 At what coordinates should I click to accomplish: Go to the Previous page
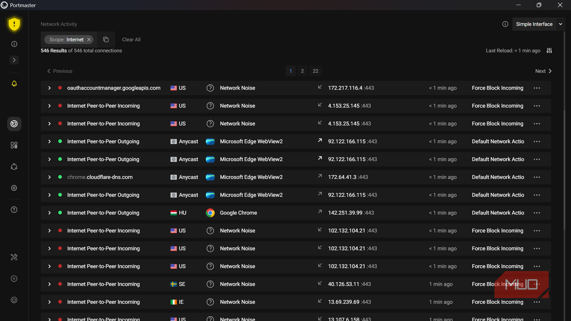tap(60, 71)
